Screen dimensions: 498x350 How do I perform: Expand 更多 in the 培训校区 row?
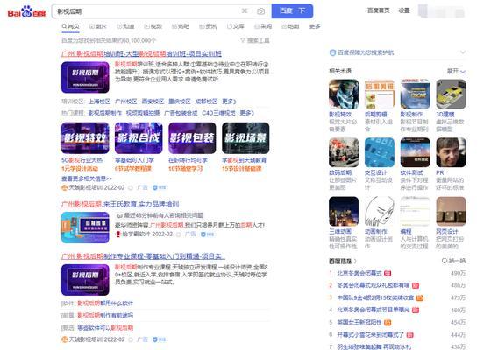tap(229, 101)
